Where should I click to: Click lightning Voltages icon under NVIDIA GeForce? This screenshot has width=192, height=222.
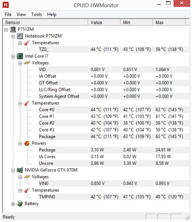tap(27, 177)
